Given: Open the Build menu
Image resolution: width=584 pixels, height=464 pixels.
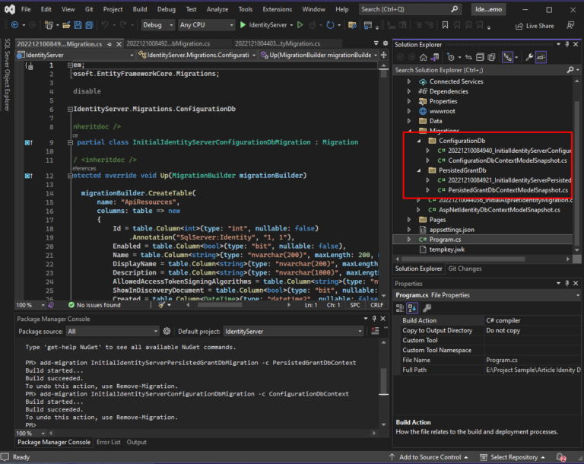Looking at the screenshot, I should click(x=139, y=9).
